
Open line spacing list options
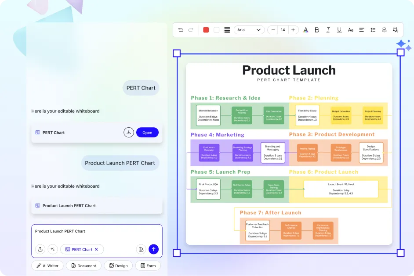tap(373, 30)
